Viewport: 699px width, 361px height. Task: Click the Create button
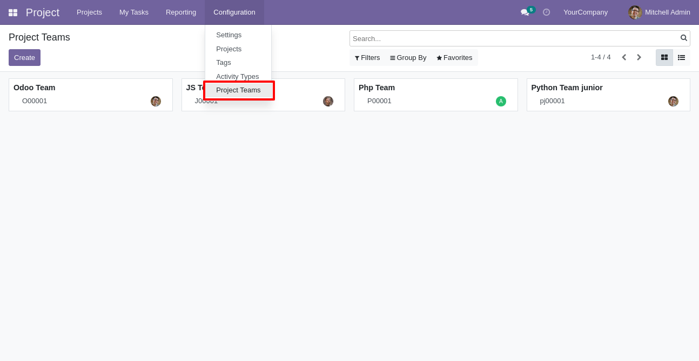pos(24,57)
